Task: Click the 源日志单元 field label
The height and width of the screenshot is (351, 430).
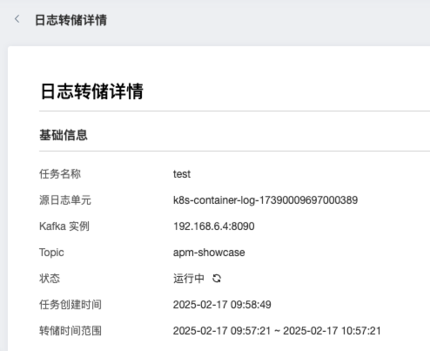Action: click(65, 200)
